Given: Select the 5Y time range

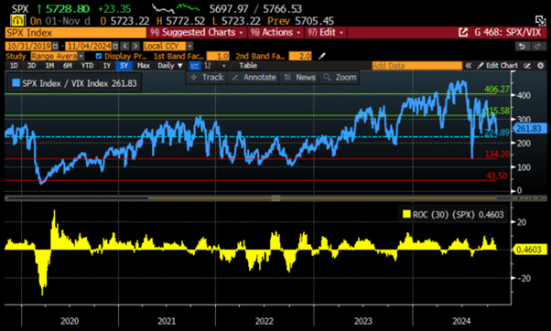Looking at the screenshot, I should click(124, 66).
